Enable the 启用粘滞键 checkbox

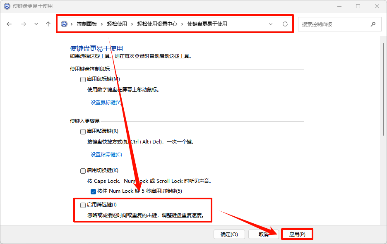tap(83, 132)
